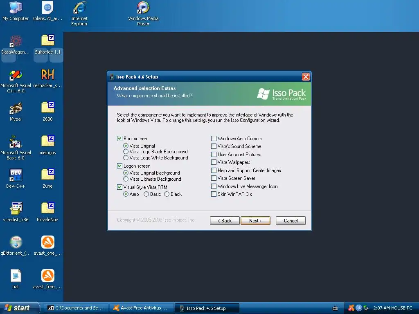
Task: Close the Isso Pack Setup dialog
Action: pos(306,77)
